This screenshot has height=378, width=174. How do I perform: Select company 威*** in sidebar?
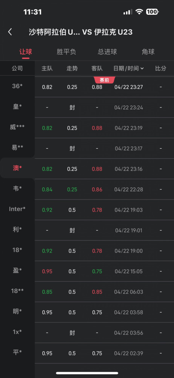17,127
